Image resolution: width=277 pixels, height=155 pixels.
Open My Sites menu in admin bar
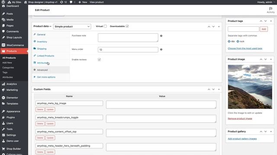pyautogui.click(x=14, y=2)
